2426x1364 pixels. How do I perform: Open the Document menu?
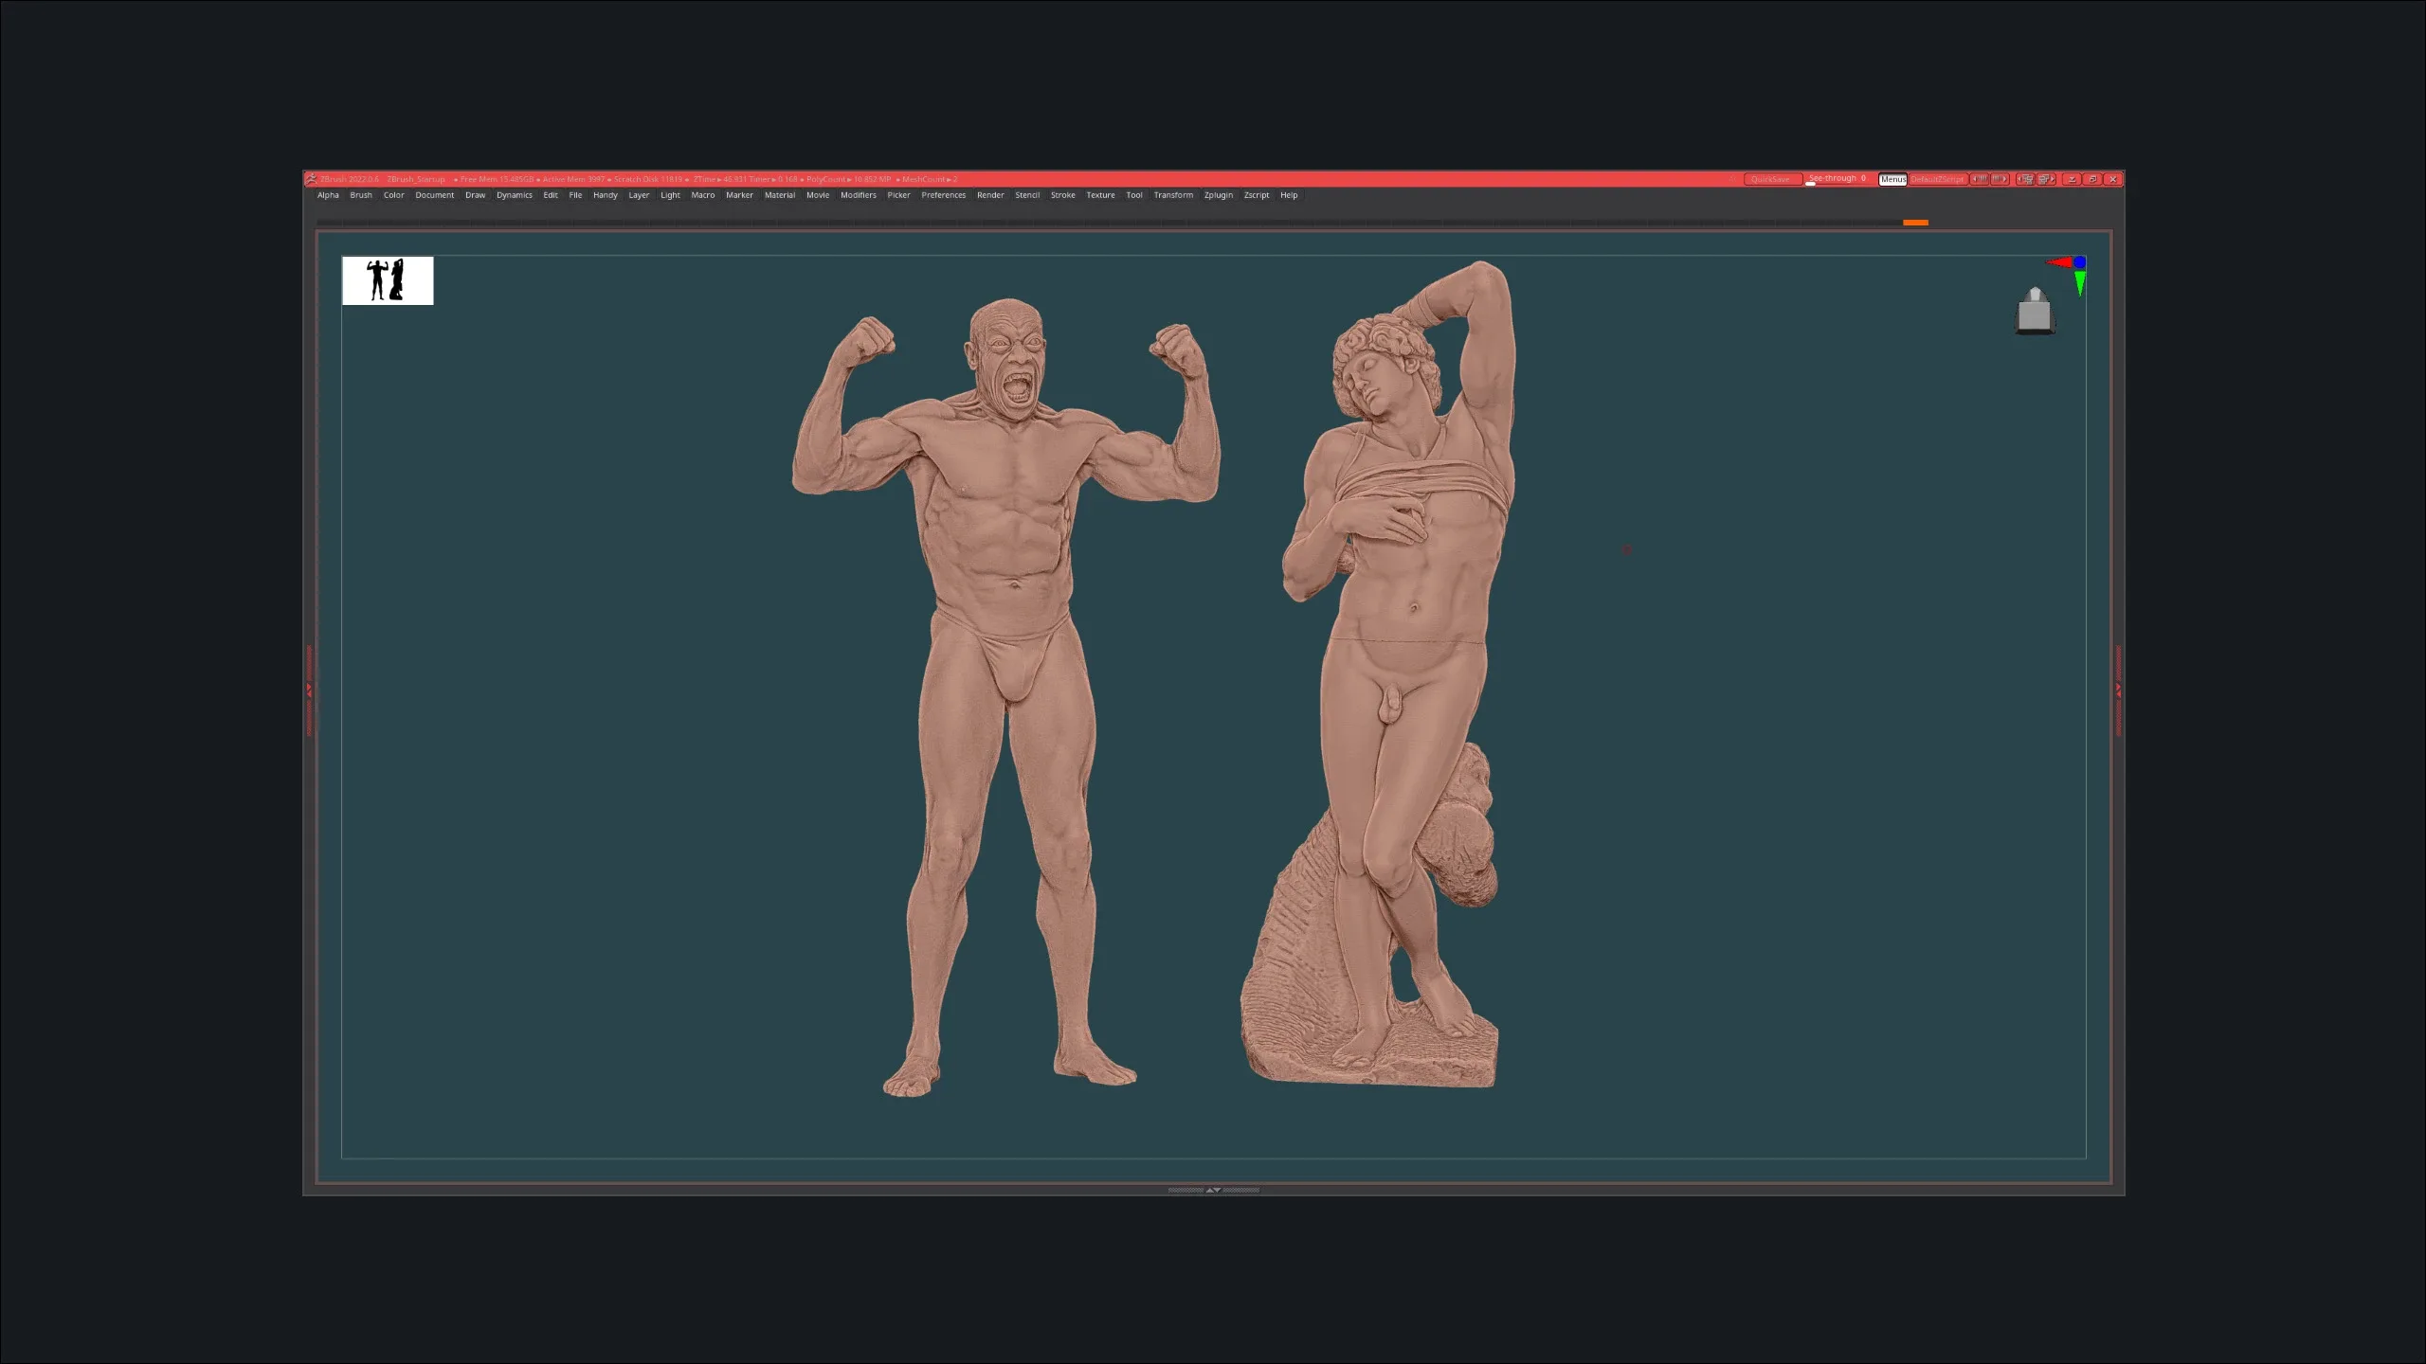(435, 195)
